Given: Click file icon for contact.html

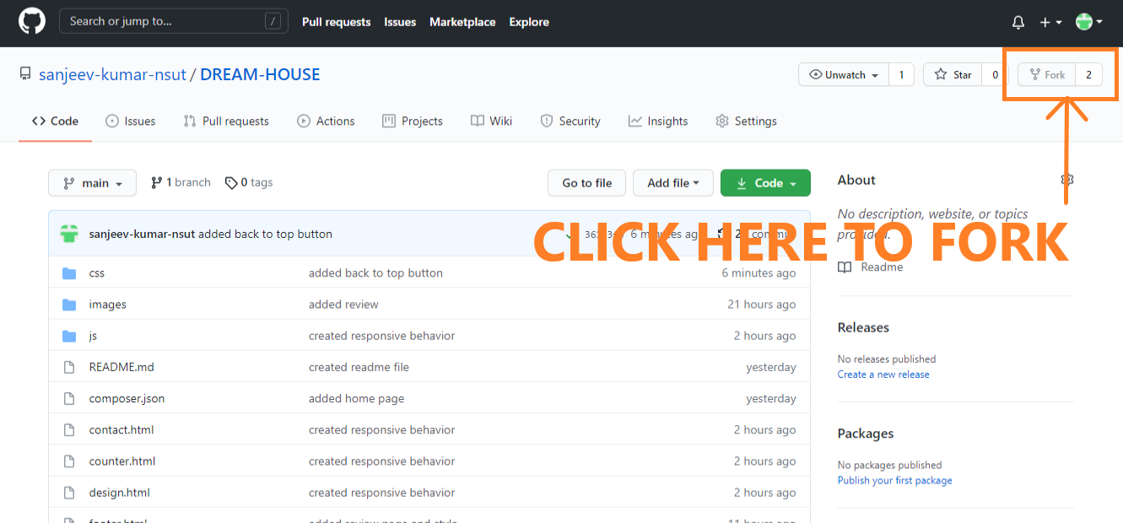Looking at the screenshot, I should 69,429.
